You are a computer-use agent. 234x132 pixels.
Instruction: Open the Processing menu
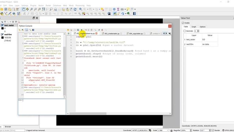coord(80,5)
